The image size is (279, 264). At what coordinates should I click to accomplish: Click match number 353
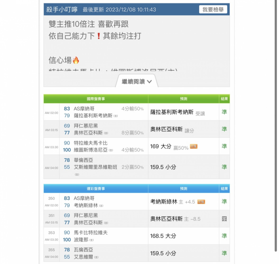click(52, 233)
